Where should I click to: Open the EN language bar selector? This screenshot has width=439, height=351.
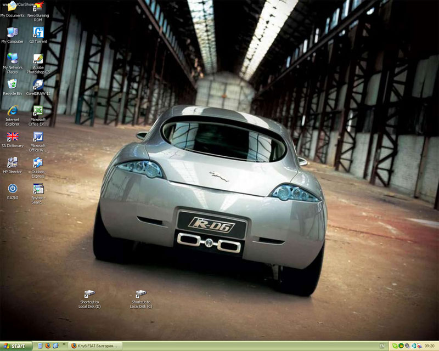(x=382, y=346)
